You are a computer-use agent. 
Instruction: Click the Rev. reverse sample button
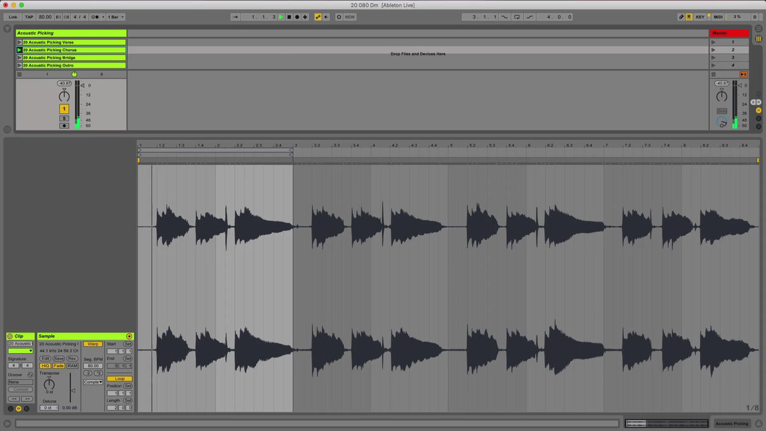pos(72,359)
